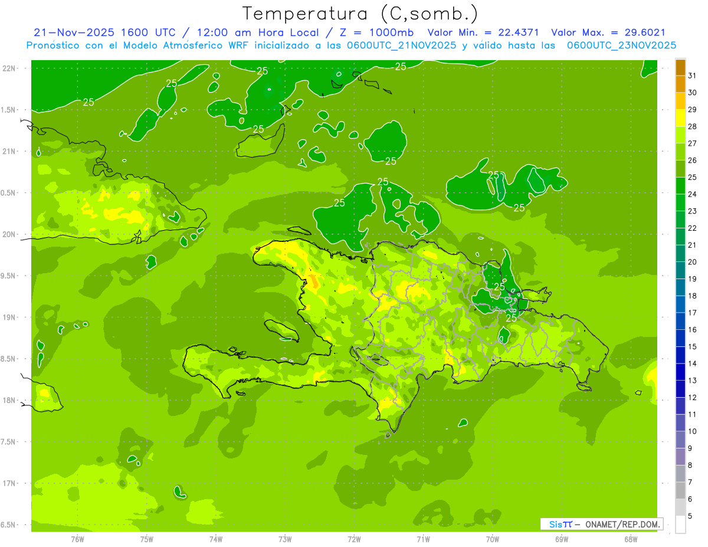Click the 6.5N latitude tick label
The image size is (708, 547).
pos(9,525)
